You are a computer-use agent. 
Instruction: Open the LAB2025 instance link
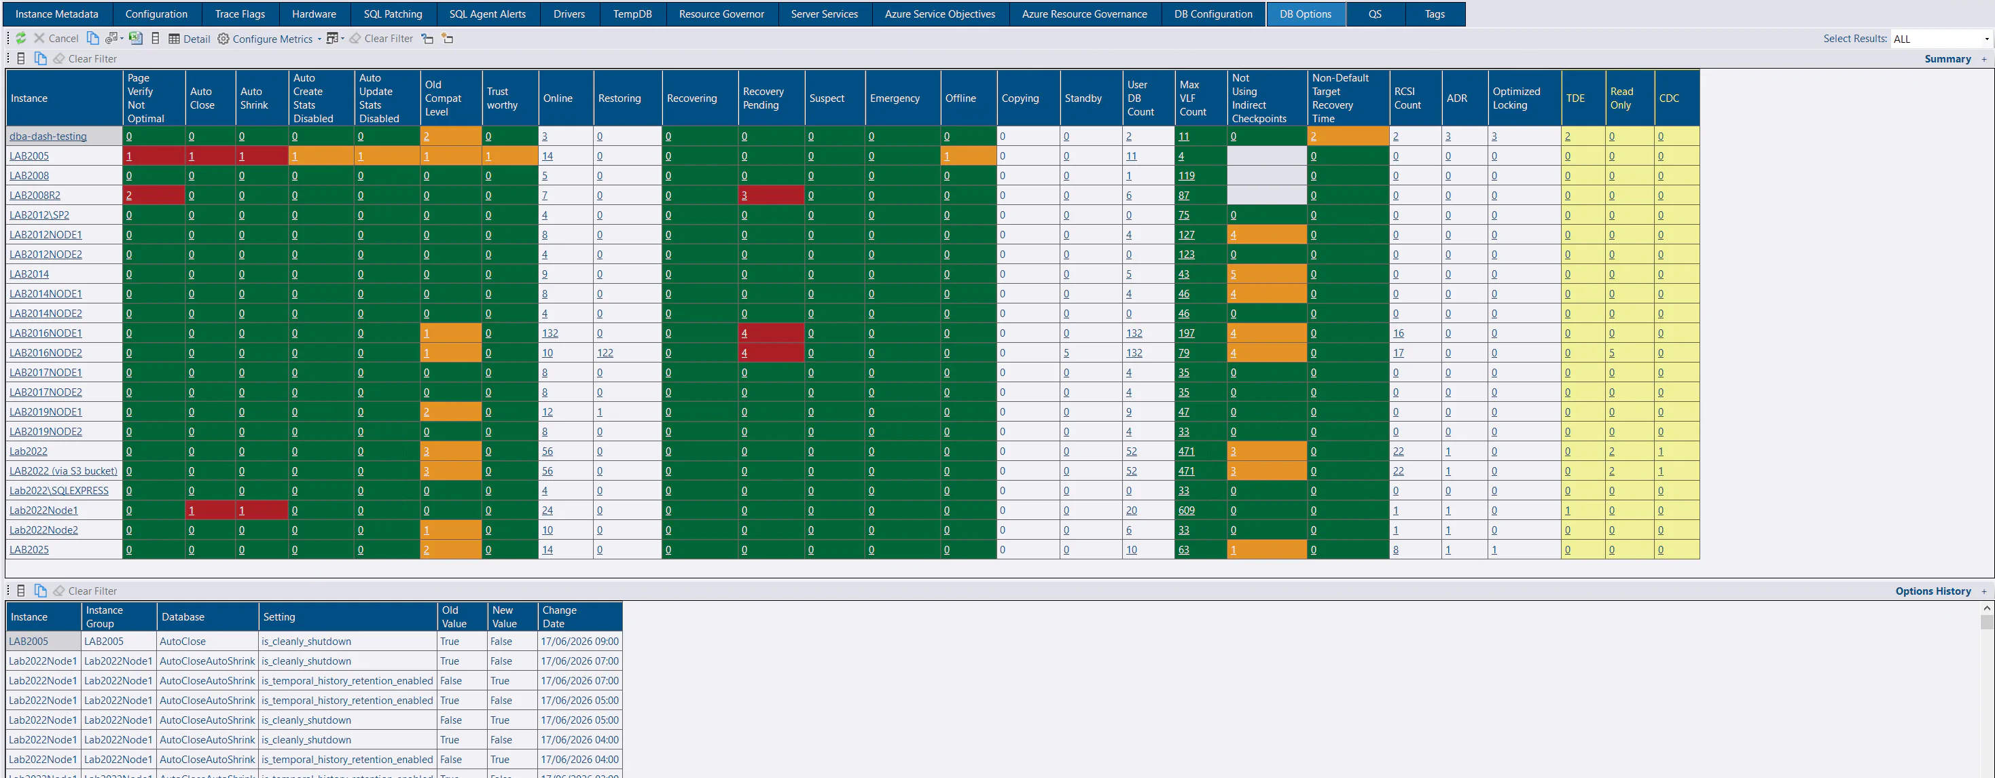point(29,550)
